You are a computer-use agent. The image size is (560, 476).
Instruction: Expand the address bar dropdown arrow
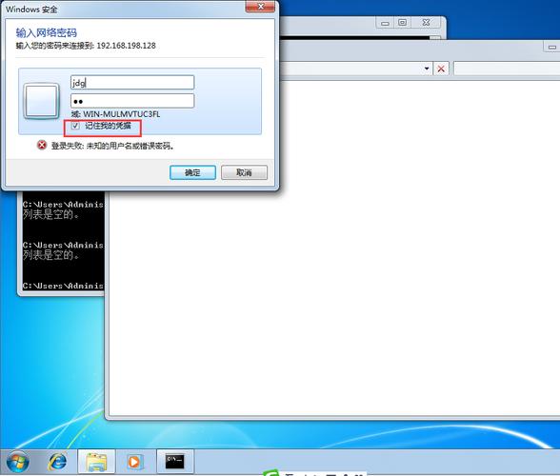[427, 69]
